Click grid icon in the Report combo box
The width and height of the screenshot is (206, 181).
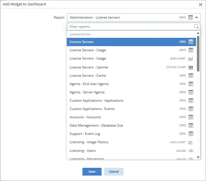pyautogui.click(x=191, y=17)
